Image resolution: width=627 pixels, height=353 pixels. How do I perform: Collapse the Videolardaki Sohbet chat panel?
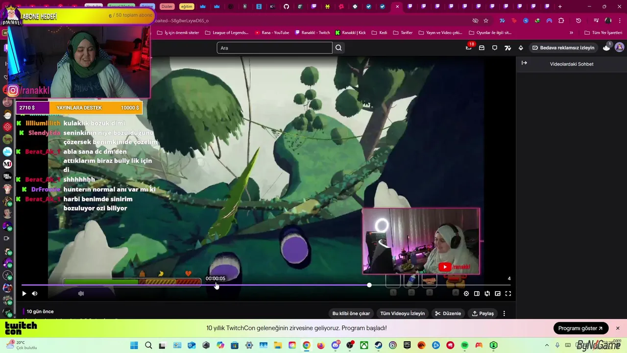pyautogui.click(x=524, y=63)
